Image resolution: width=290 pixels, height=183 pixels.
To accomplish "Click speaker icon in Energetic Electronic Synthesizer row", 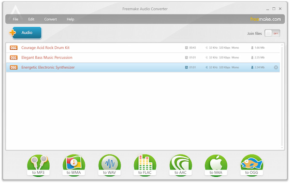I will tap(206, 67).
